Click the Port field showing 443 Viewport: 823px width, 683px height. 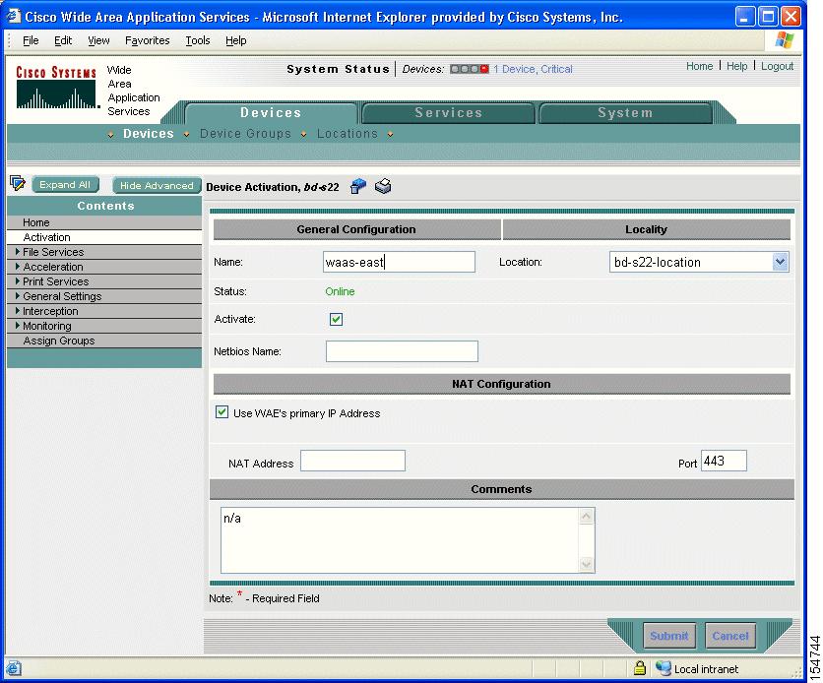tap(724, 461)
